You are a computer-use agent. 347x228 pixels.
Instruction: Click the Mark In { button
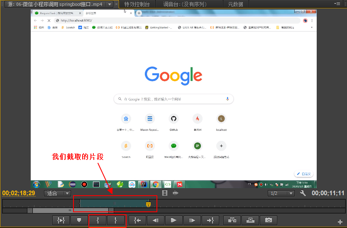[x=98, y=220]
